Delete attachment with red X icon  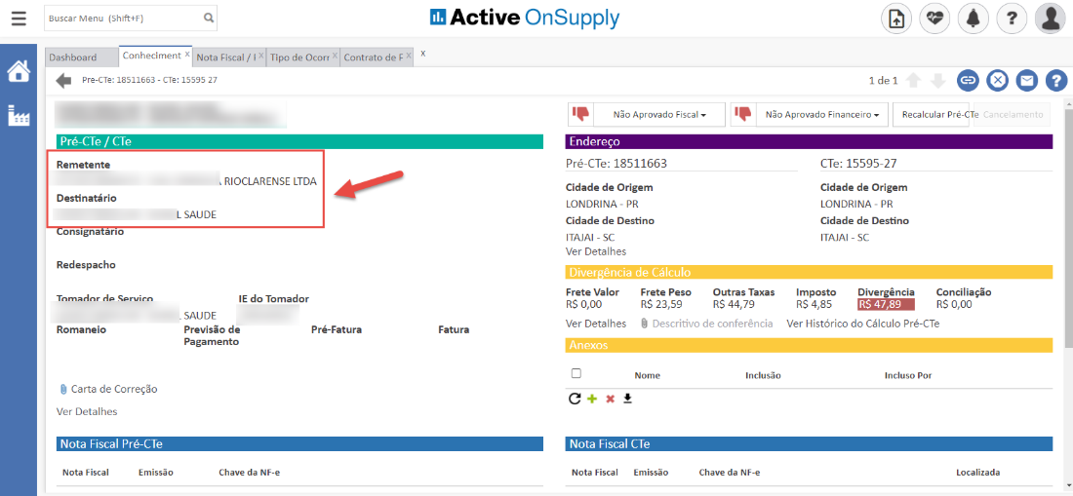[x=611, y=399]
